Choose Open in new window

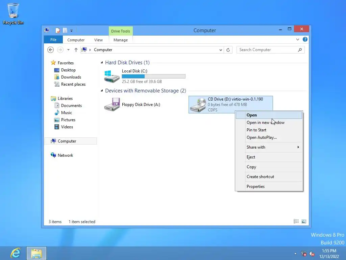tap(269, 123)
